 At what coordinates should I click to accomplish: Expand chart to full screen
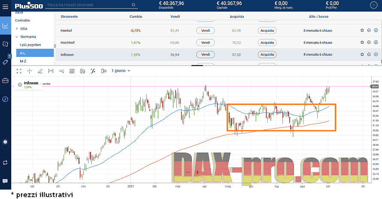[x=19, y=71]
